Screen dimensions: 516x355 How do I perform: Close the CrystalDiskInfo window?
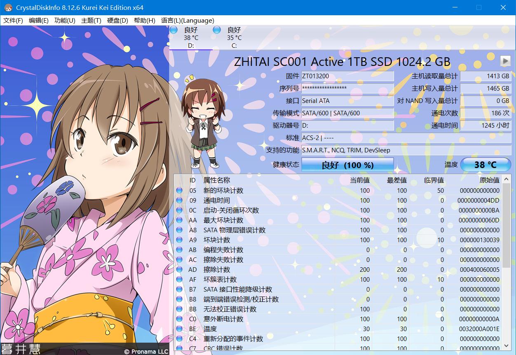tap(503, 7)
